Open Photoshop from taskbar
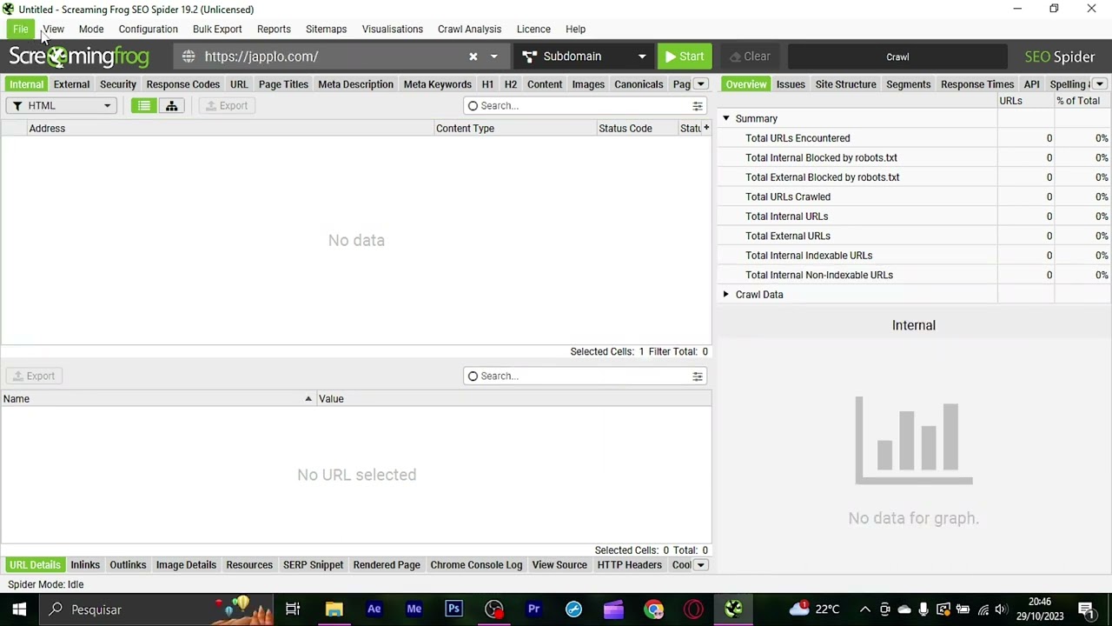 point(453,609)
